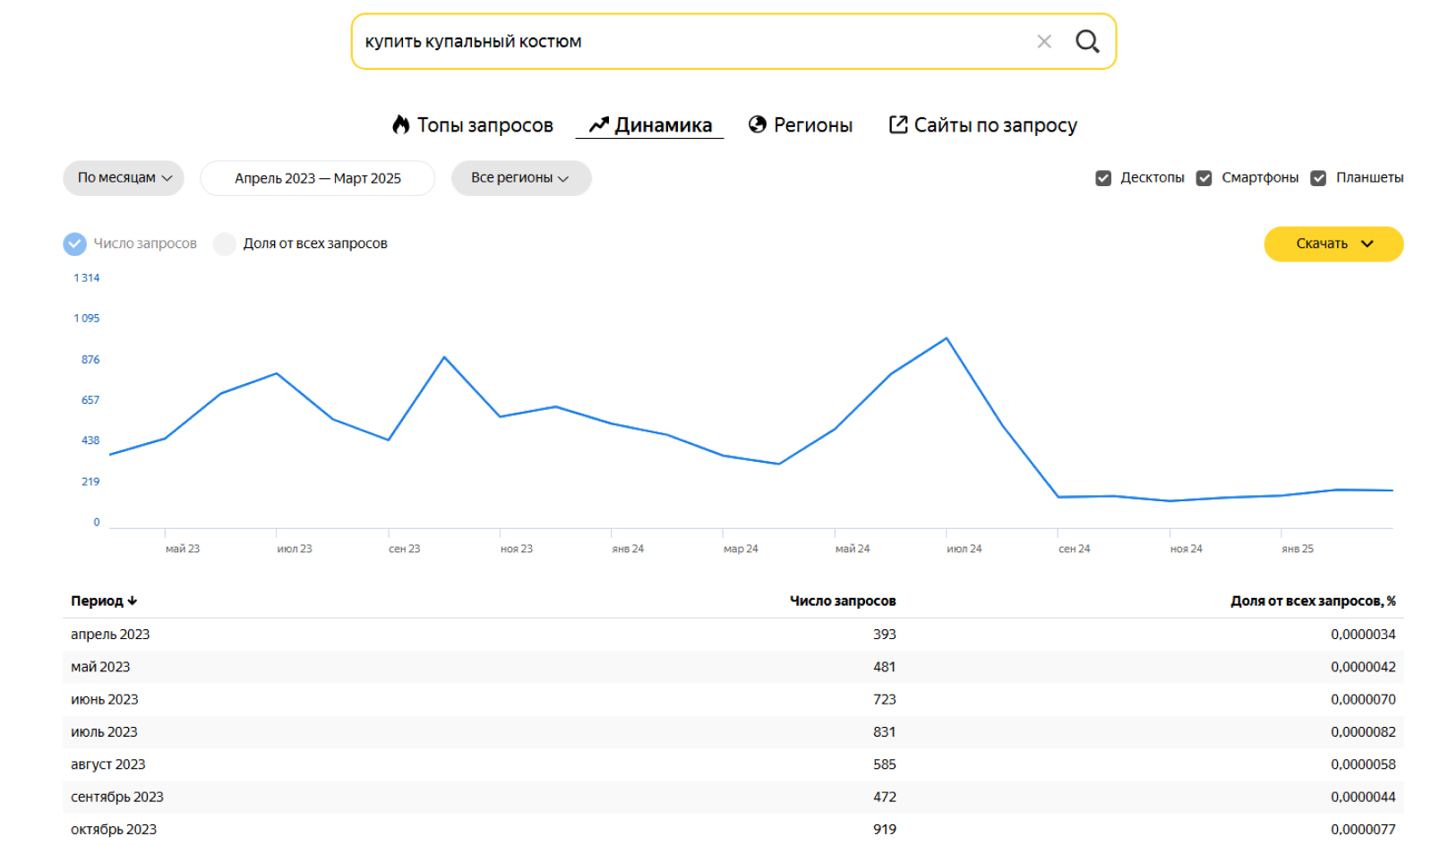Uncheck the Десктопы checkbox
This screenshot has width=1440, height=845.
(1103, 178)
